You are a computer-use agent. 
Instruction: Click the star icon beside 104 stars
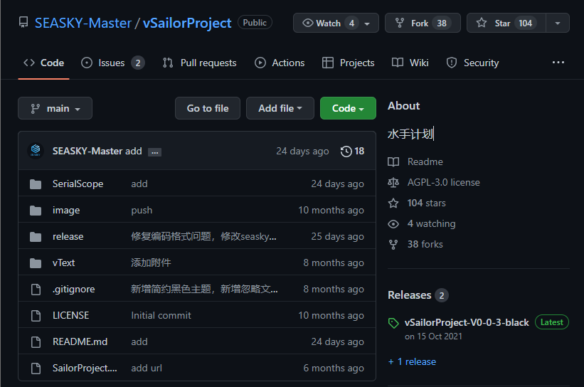tap(393, 203)
